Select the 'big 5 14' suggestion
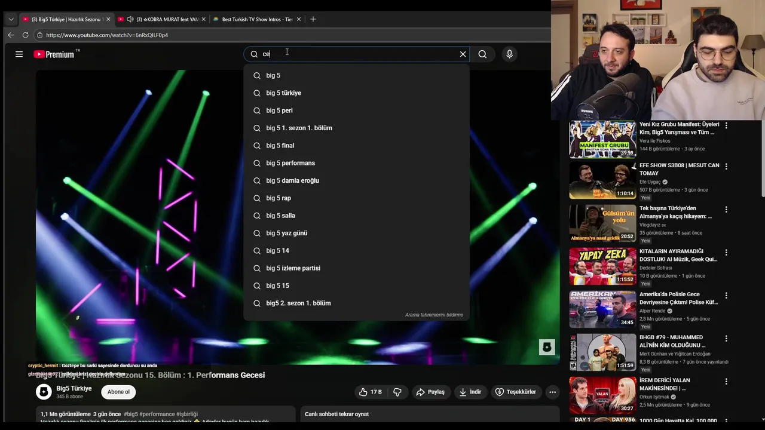Image resolution: width=765 pixels, height=430 pixels. (x=356, y=251)
